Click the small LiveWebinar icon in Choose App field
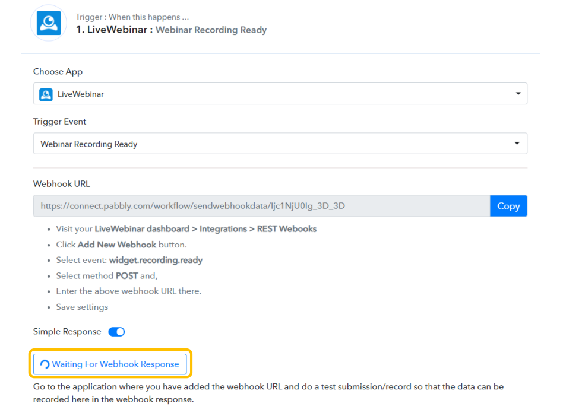563x419 pixels. (x=46, y=94)
